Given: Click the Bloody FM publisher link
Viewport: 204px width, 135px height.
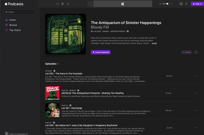Looking at the screenshot, I should 100,27.
